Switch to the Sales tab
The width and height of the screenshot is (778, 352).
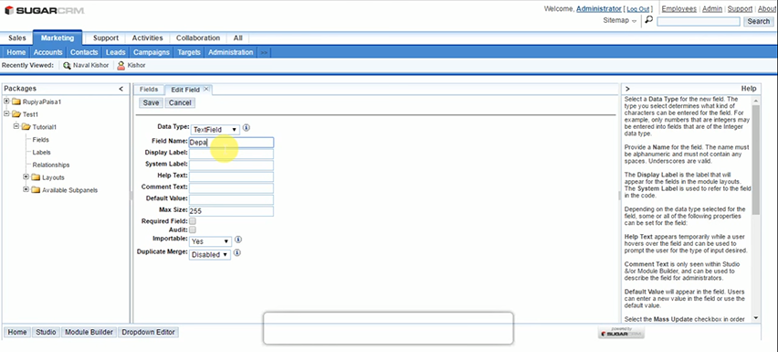[x=17, y=38]
